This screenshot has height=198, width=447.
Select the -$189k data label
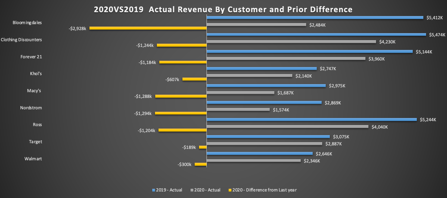189,147
